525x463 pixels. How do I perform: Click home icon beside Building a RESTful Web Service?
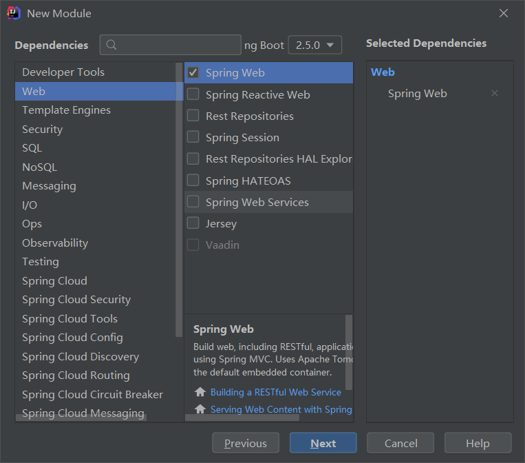point(200,392)
